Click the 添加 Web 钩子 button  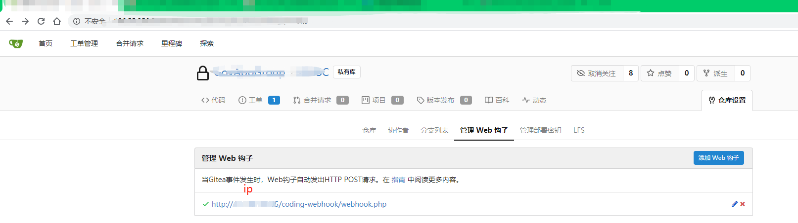pos(718,158)
